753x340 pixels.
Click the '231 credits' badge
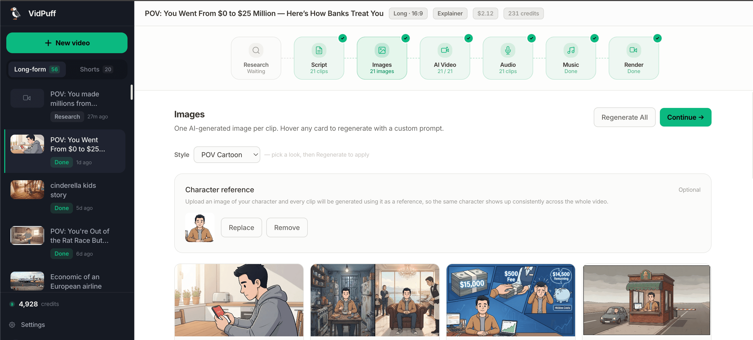tap(523, 13)
